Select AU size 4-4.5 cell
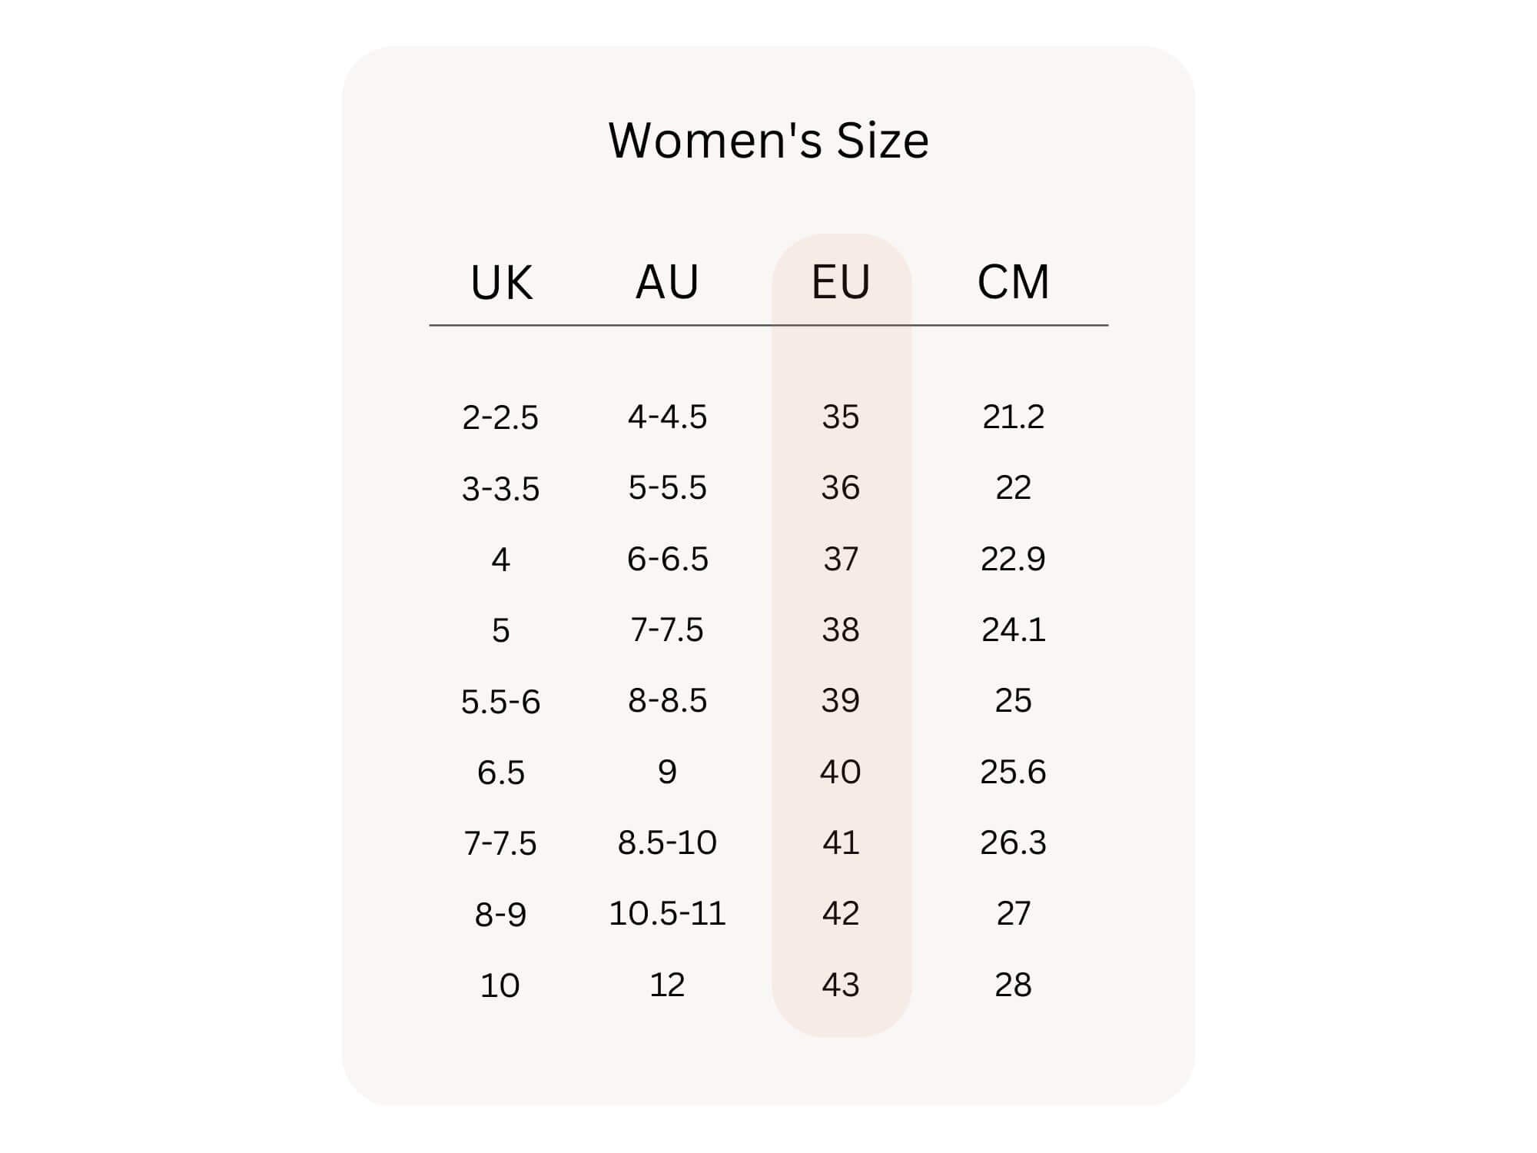Screen dimensions: 1537x1153 [667, 417]
